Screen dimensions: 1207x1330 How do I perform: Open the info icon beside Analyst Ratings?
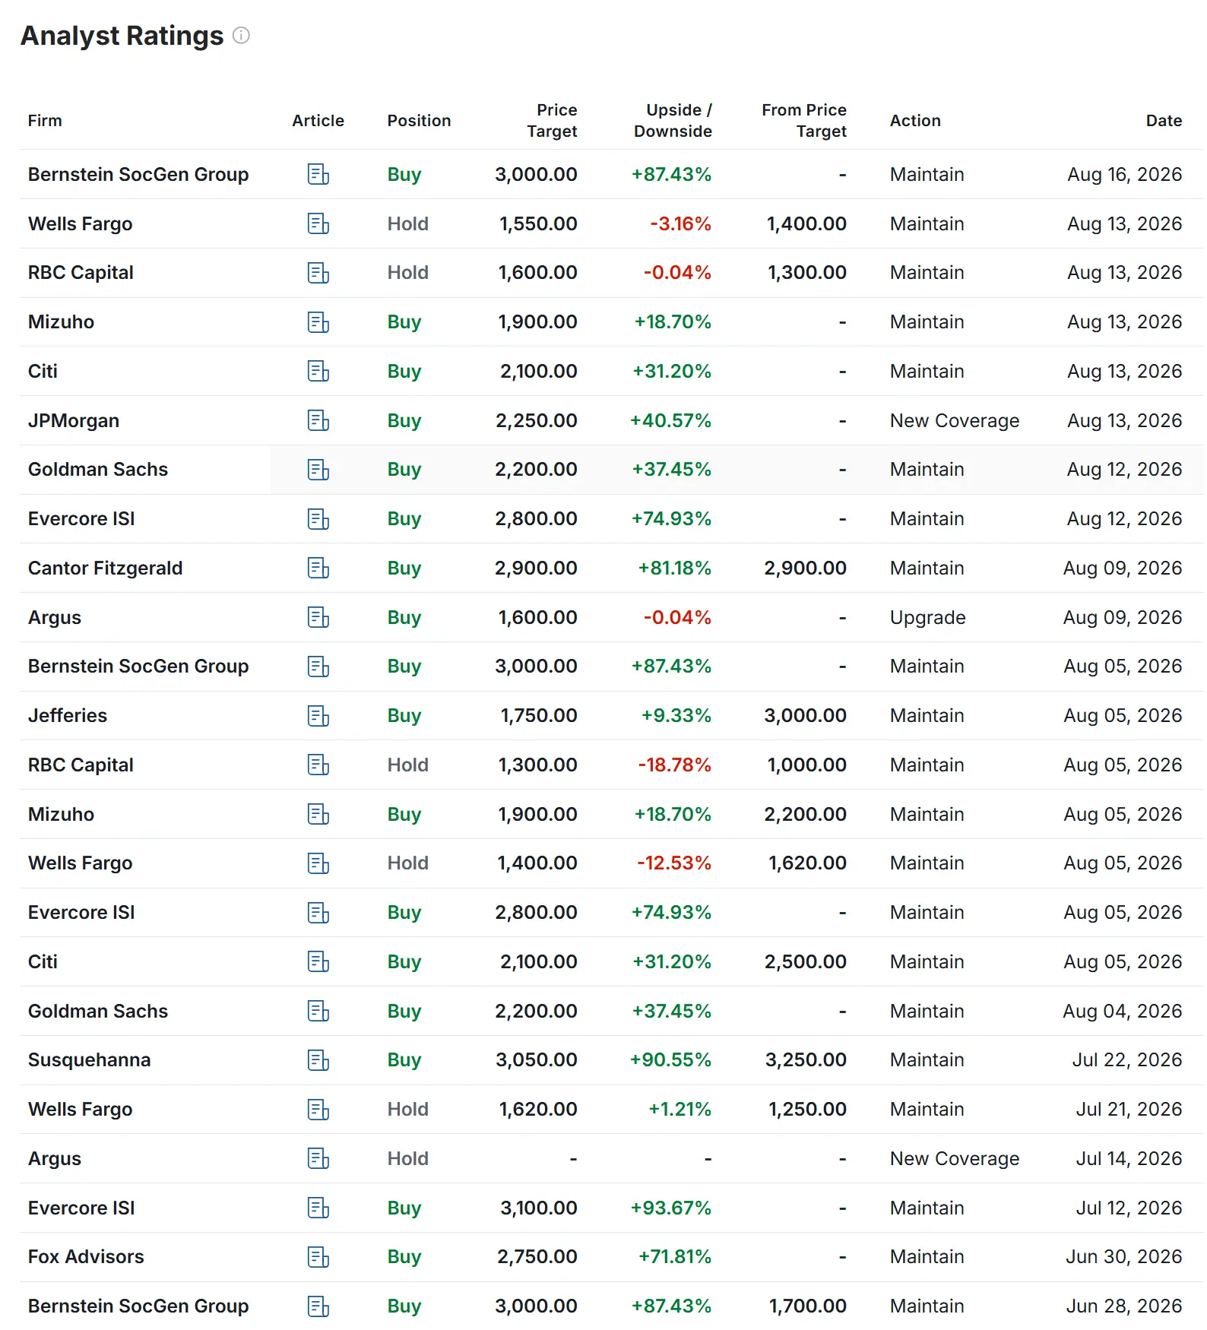[241, 36]
